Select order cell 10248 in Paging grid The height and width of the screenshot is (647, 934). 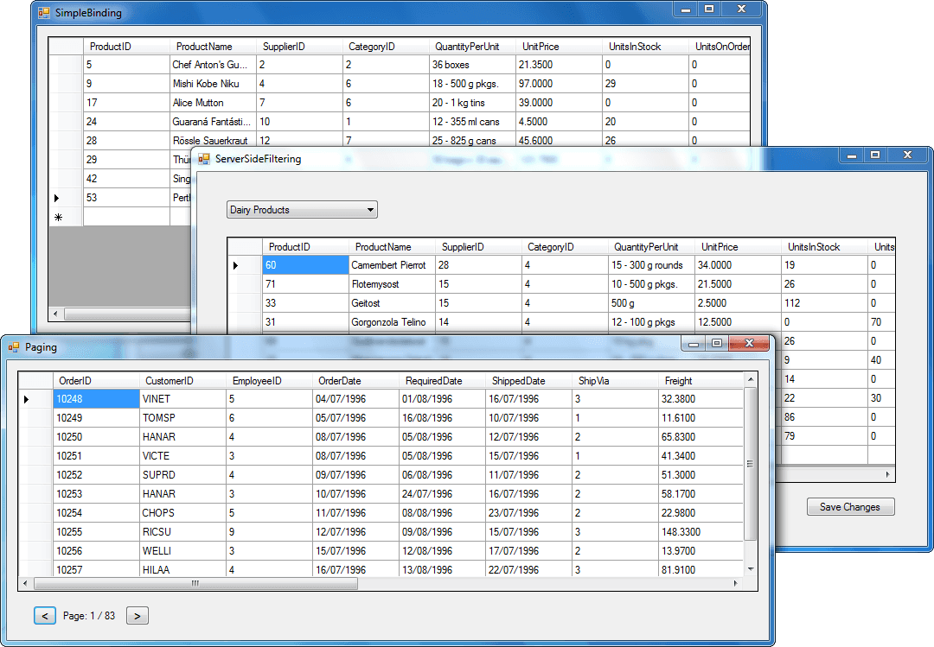point(97,399)
